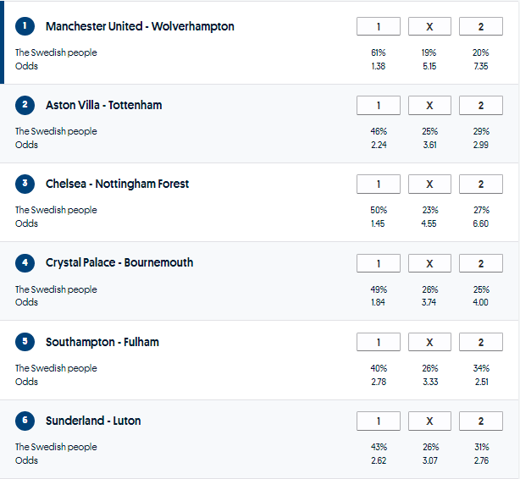Image resolution: width=520 pixels, height=479 pixels.
Task: Choose home win 1 for Southampton - Fulham
Action: click(x=379, y=342)
